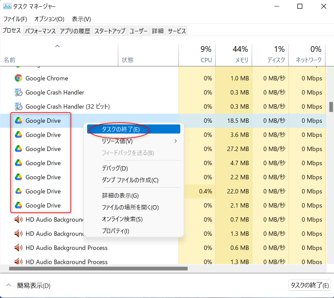Select the Google Crash Handler (32 ビット) name
This screenshot has height=298, width=334.
point(68,107)
